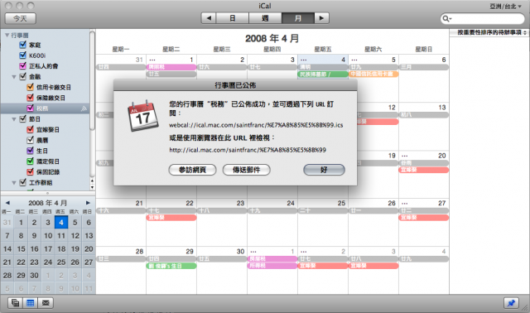The height and width of the screenshot is (313, 530).
Task: Collapse the 金融 group triangle
Action: coord(14,77)
